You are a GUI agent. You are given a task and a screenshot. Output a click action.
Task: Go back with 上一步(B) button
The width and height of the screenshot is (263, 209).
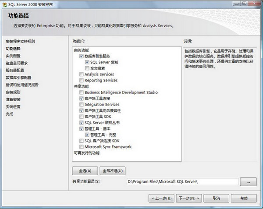point(161,198)
